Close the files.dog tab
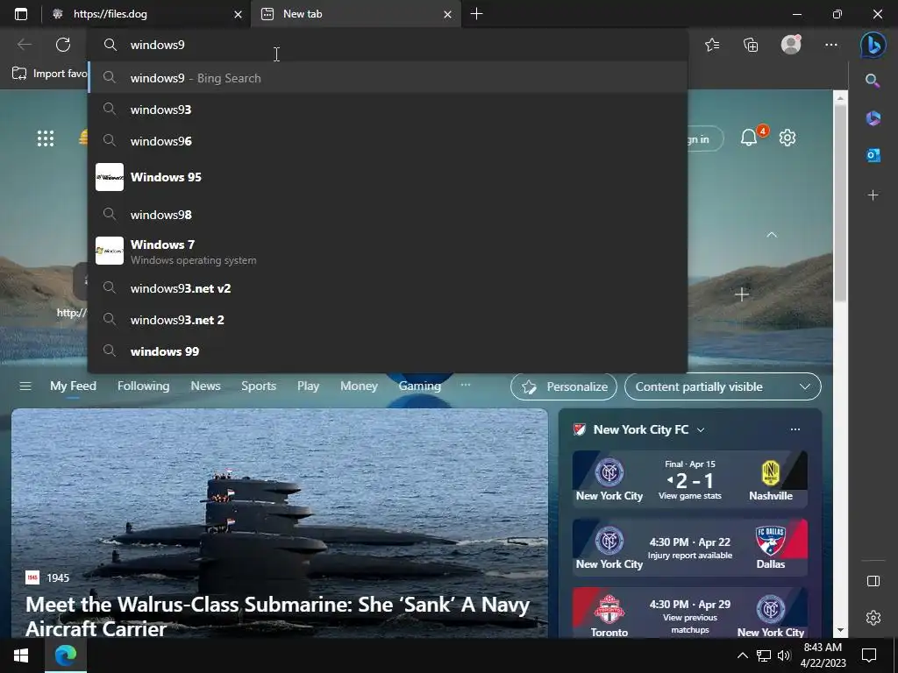Screen dimensions: 898x673 238,14
